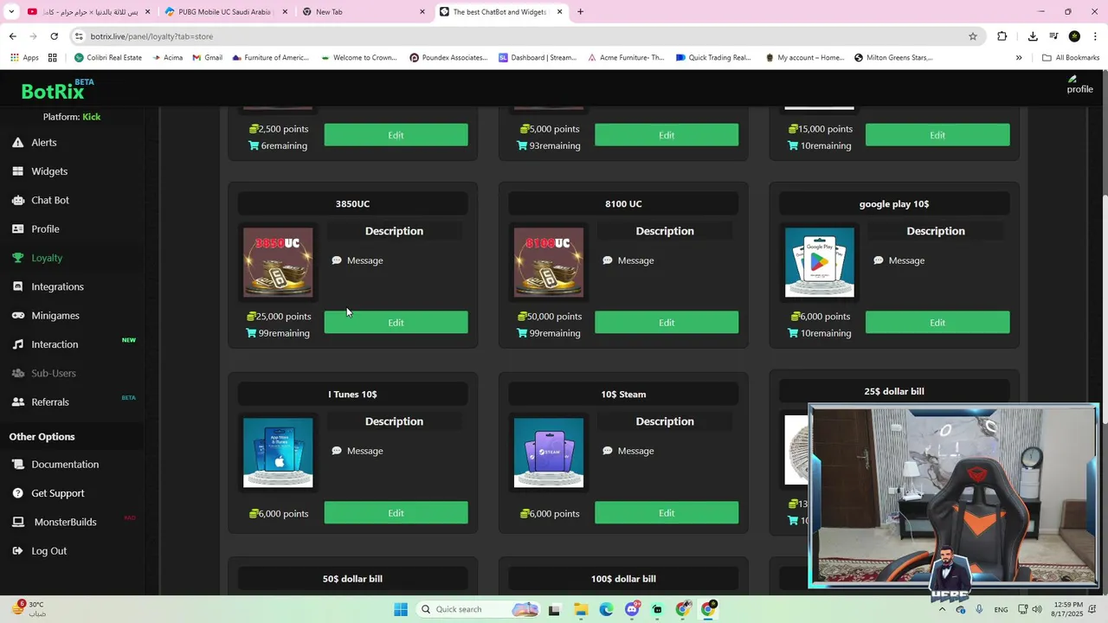The image size is (1108, 623).
Task: Click the 8100 UC product thumbnail
Action: click(x=549, y=262)
